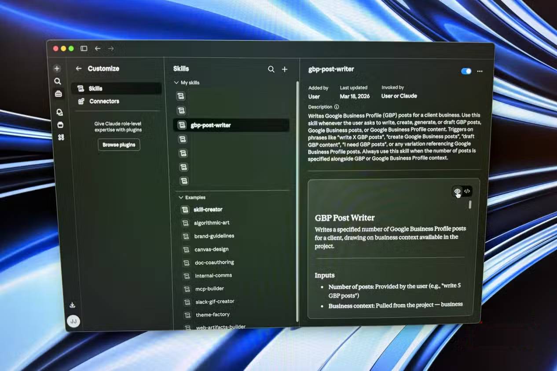Click the download icon in left rail

(72, 305)
